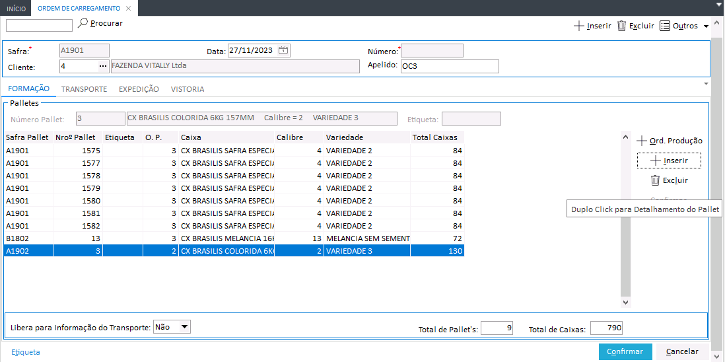Switch to the INÍCIO tab

[x=17, y=9]
